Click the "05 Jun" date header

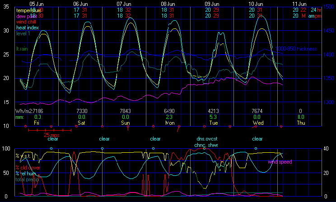(37, 4)
